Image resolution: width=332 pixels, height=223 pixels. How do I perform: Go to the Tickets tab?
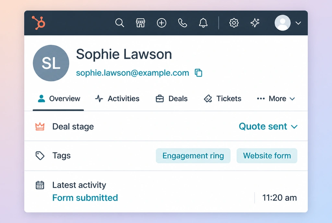point(222,99)
